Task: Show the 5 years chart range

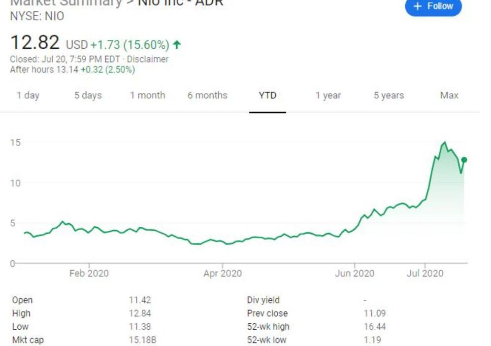Action: (389, 95)
